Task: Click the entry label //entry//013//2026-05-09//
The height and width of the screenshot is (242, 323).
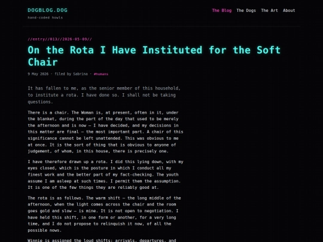Action: (x=60, y=39)
